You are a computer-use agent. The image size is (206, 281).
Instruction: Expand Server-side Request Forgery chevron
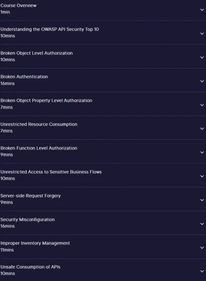(x=202, y=200)
